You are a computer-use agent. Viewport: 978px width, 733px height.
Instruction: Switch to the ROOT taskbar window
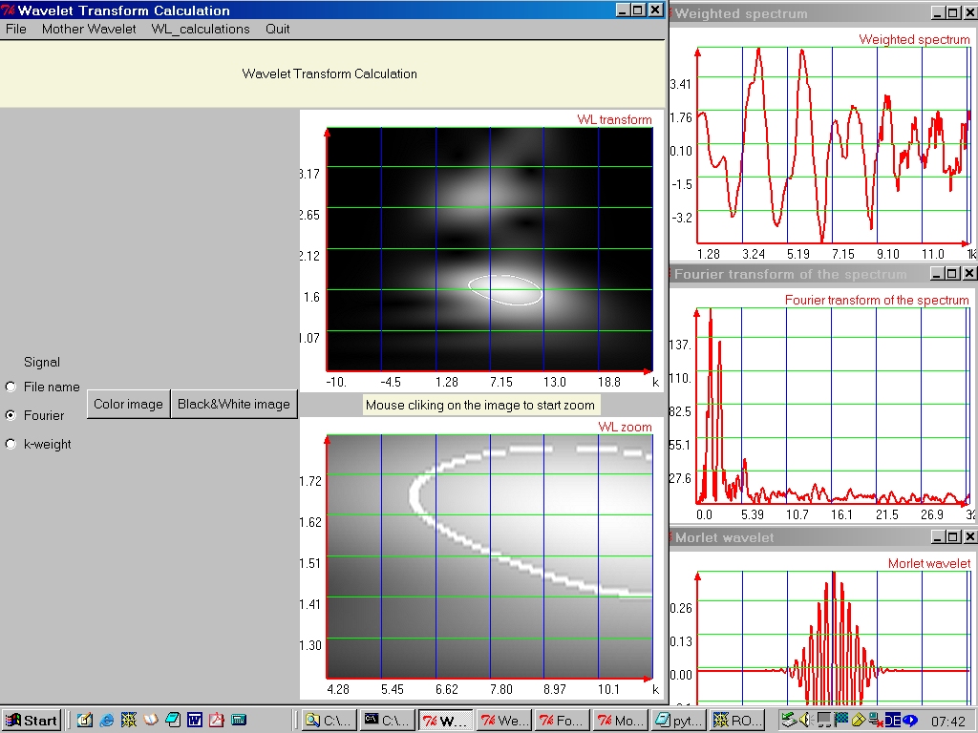[x=736, y=721]
